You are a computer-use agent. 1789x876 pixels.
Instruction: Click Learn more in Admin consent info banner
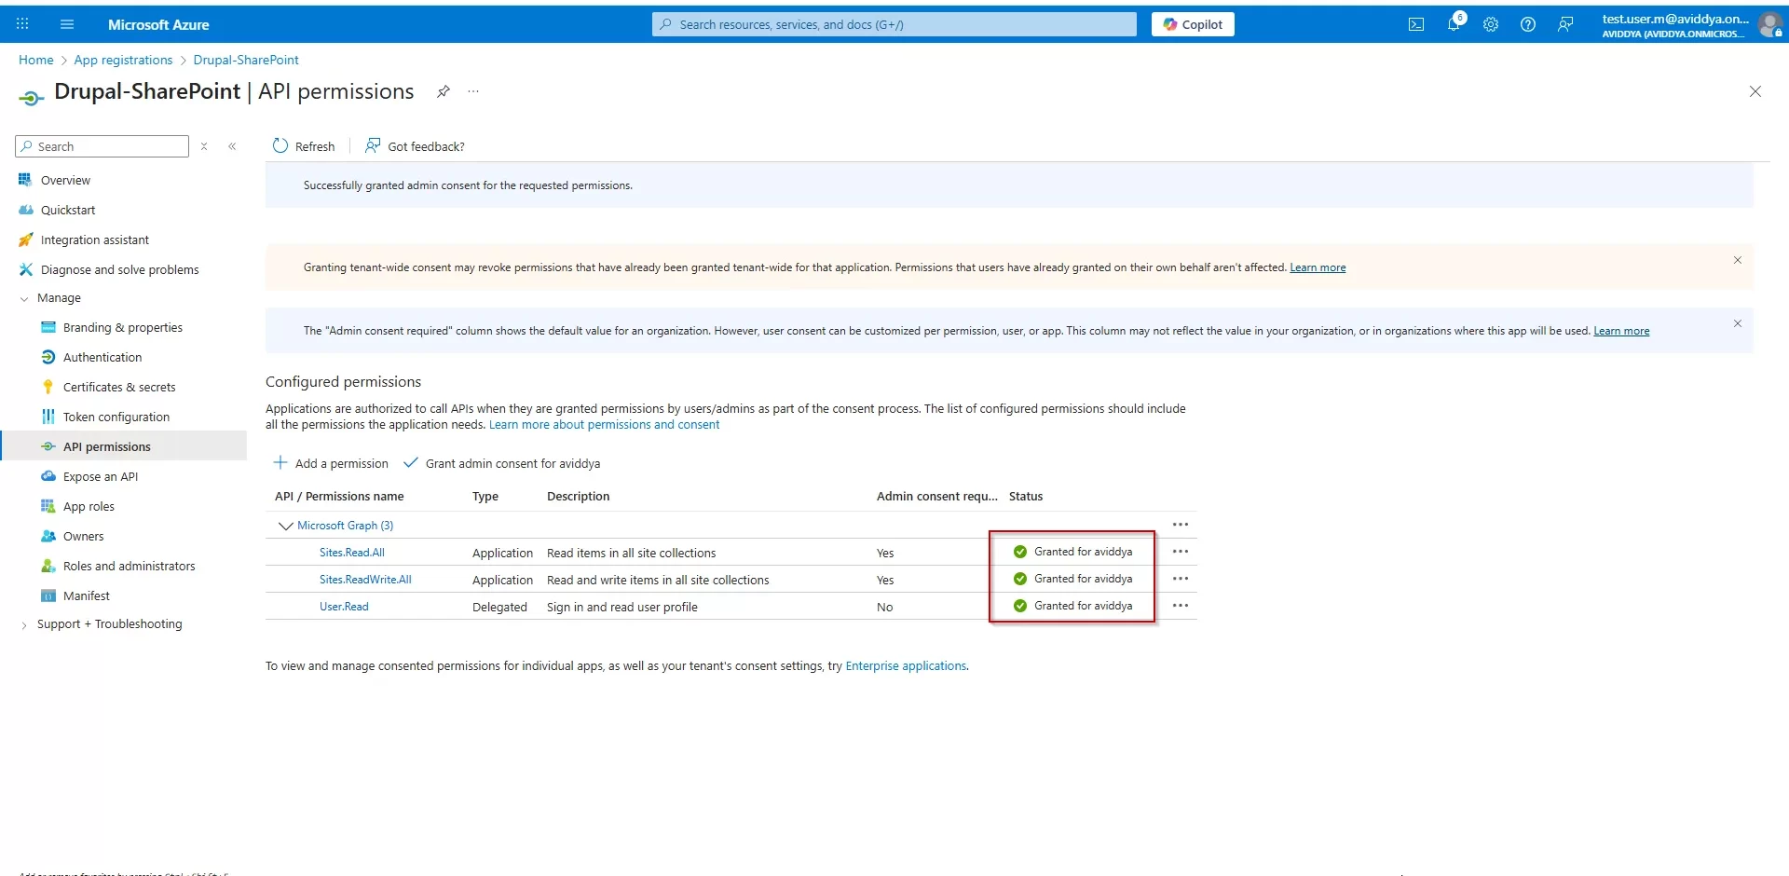coord(1621,331)
